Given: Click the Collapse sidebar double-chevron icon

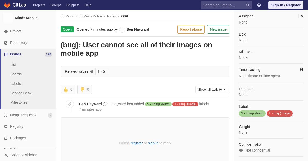Looking at the screenshot, I should coord(6,155).
